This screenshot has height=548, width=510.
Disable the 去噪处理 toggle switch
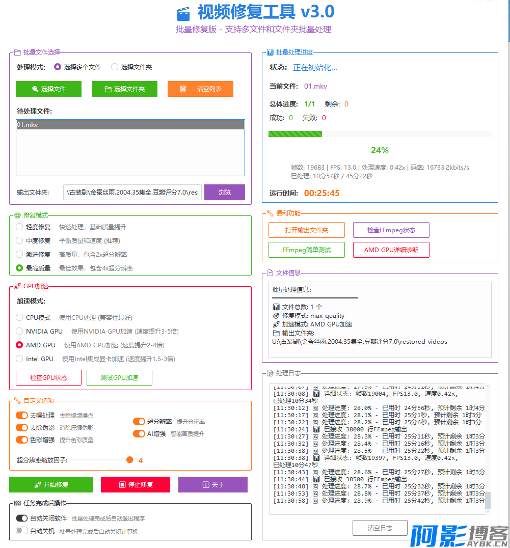(x=22, y=416)
